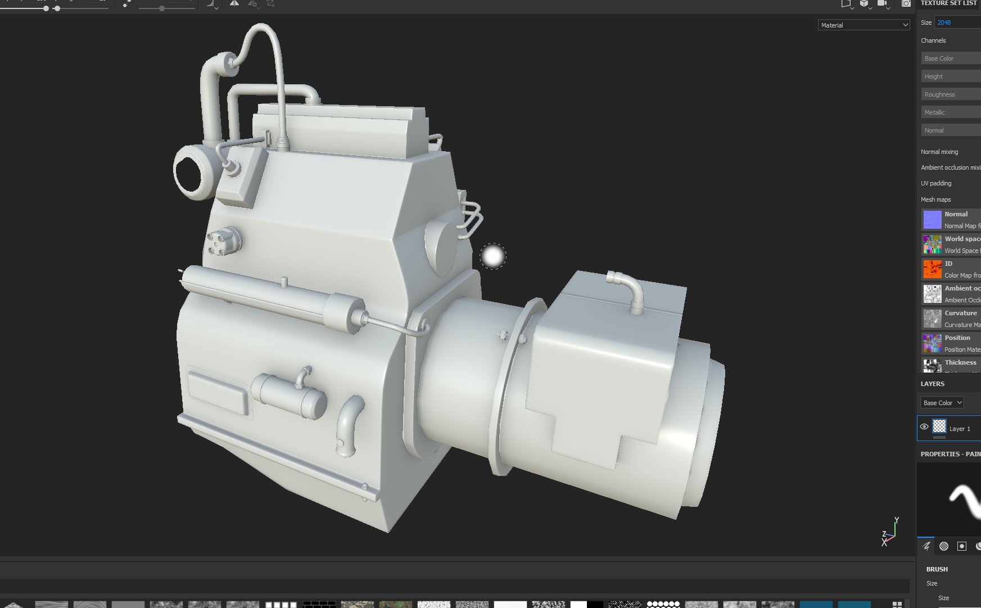Select the black brick pattern shelf thumbnail
Screen dimensions: 981x608
[319, 605]
